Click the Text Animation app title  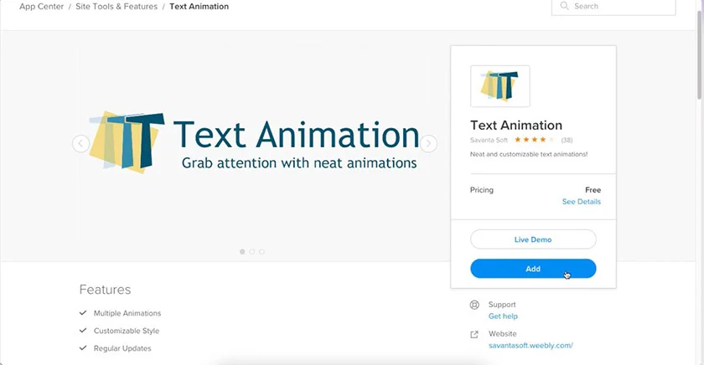click(x=516, y=125)
